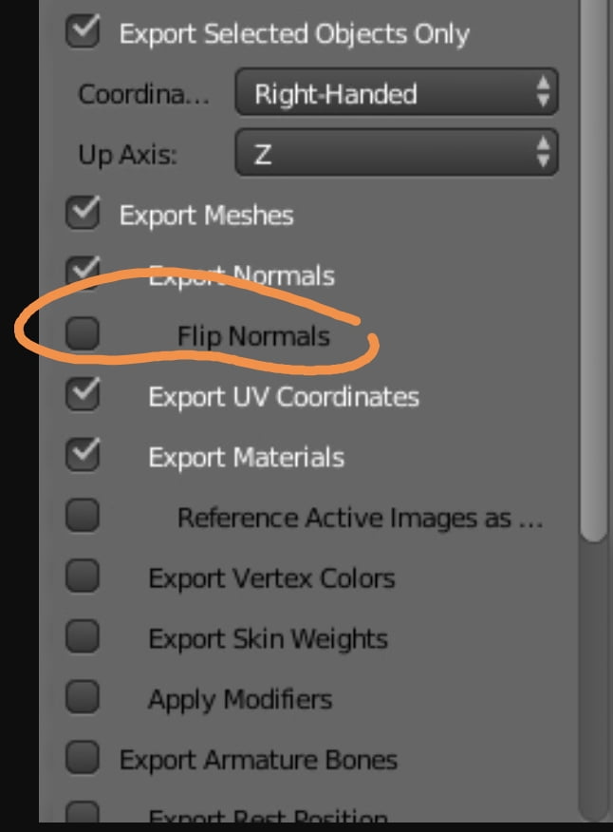Click the Export Skin Weights label
This screenshot has height=832, width=613.
pyautogui.click(x=268, y=639)
